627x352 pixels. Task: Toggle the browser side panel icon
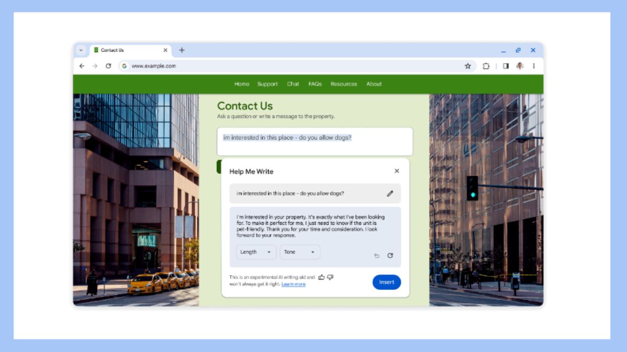[505, 66]
